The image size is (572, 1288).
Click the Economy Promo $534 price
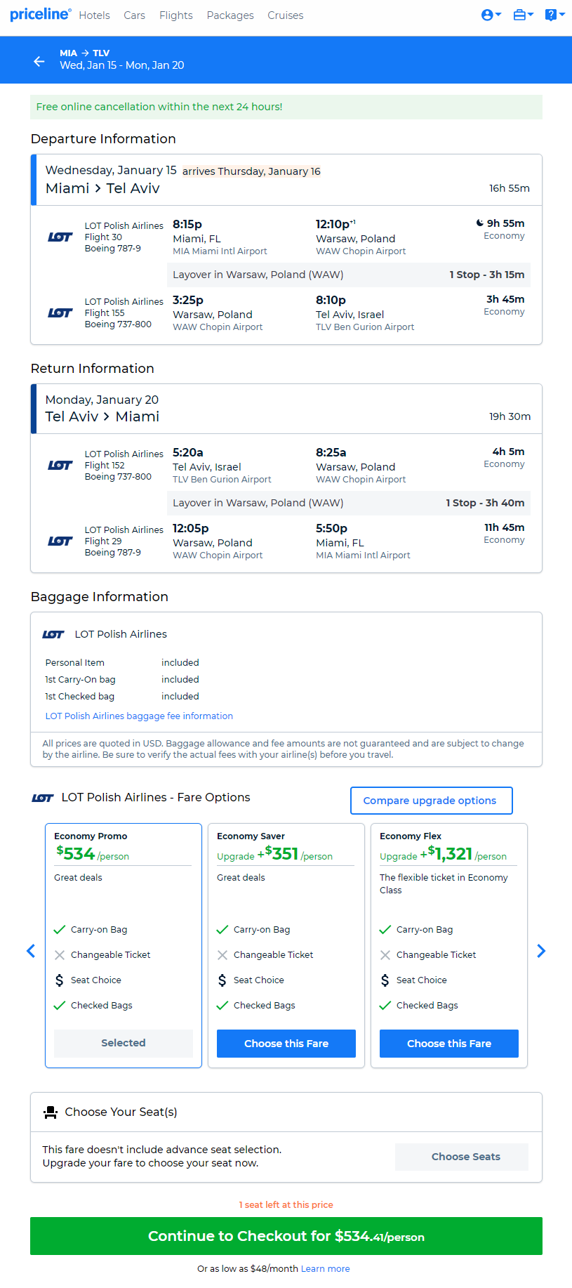[76, 853]
